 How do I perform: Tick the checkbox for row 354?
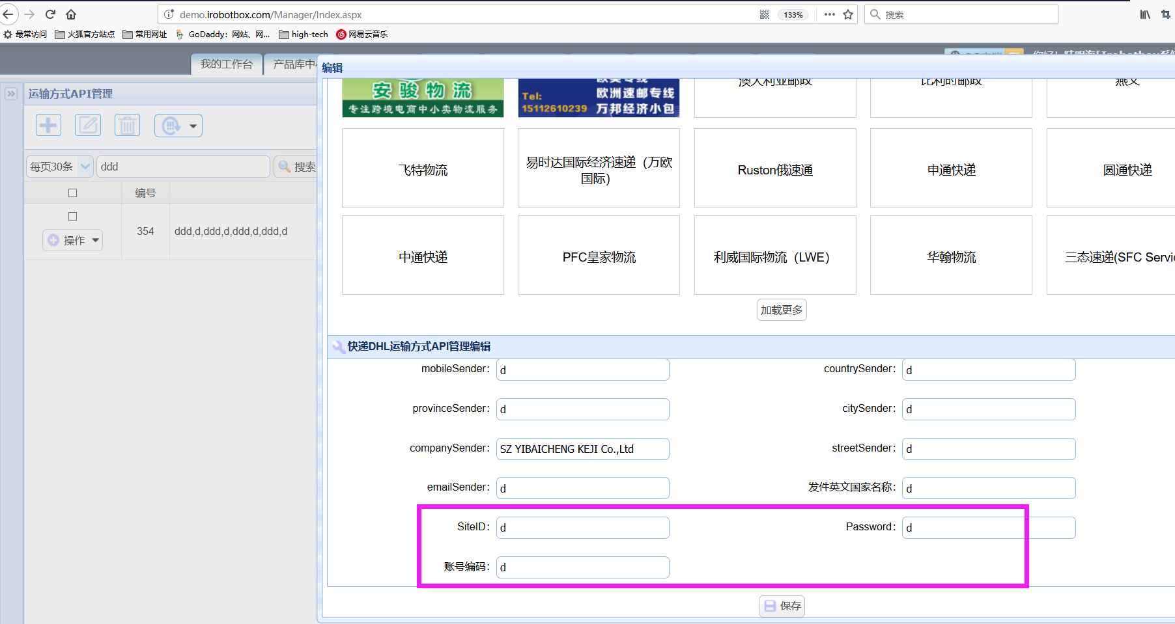pos(73,217)
